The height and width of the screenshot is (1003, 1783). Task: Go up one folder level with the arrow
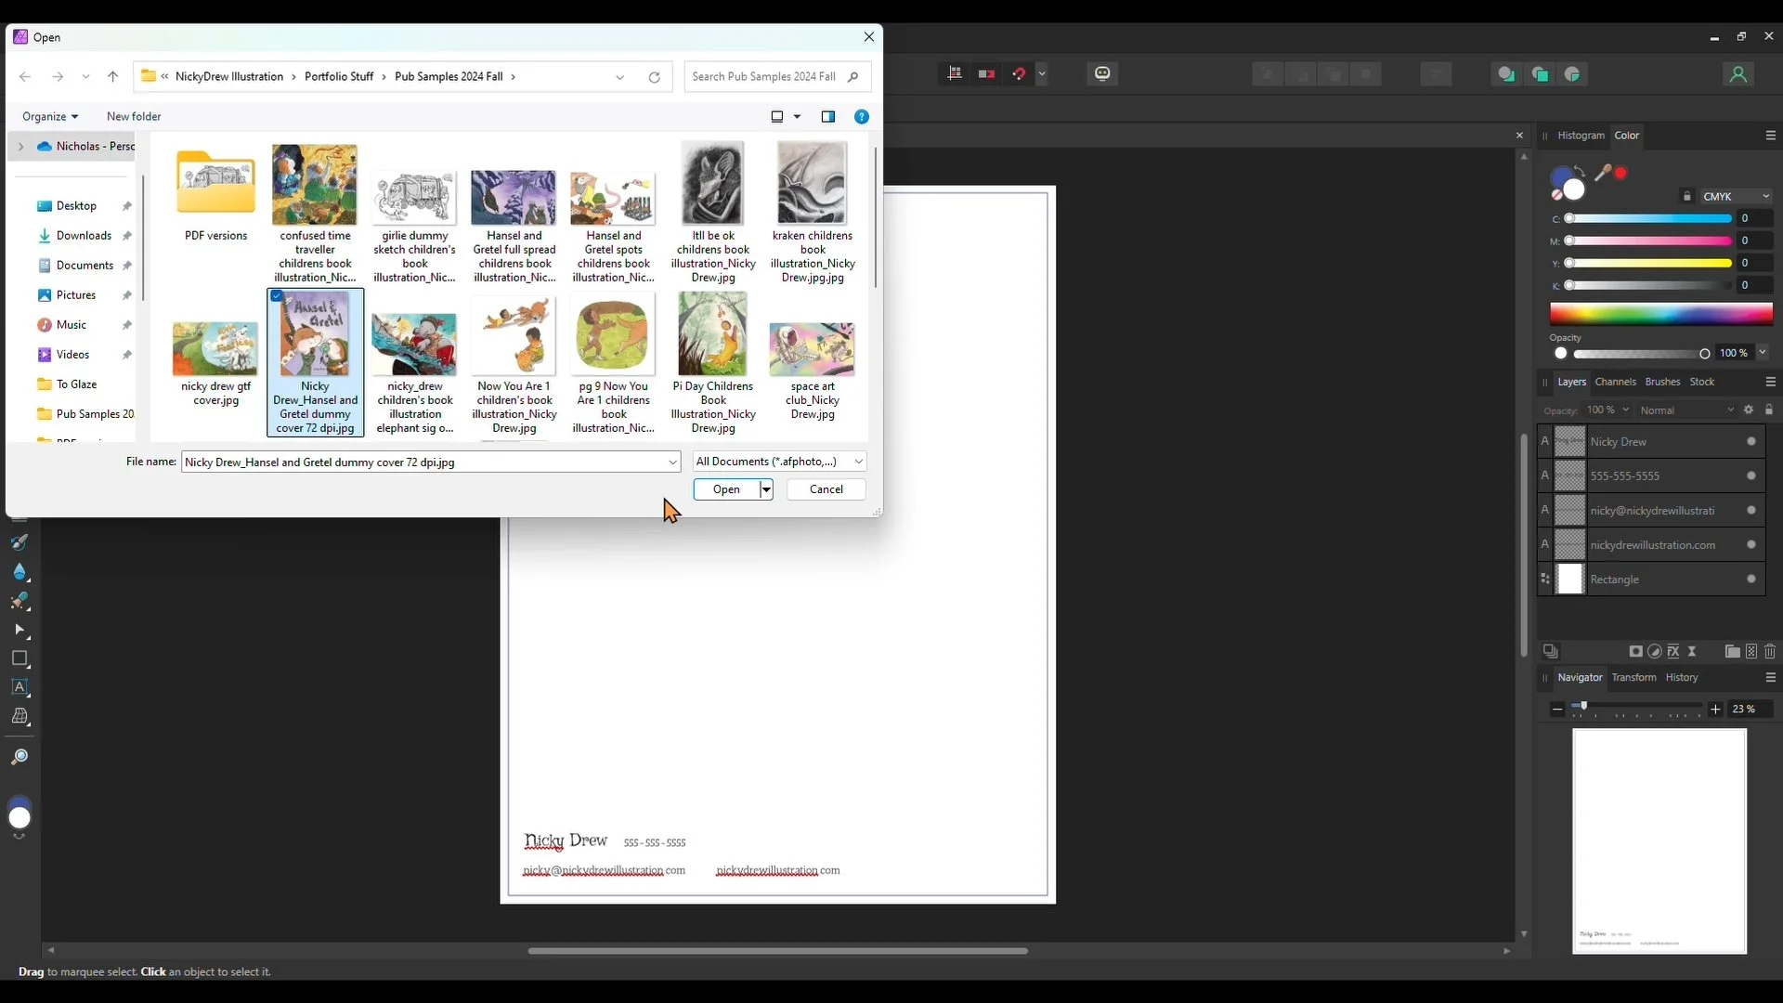112,77
